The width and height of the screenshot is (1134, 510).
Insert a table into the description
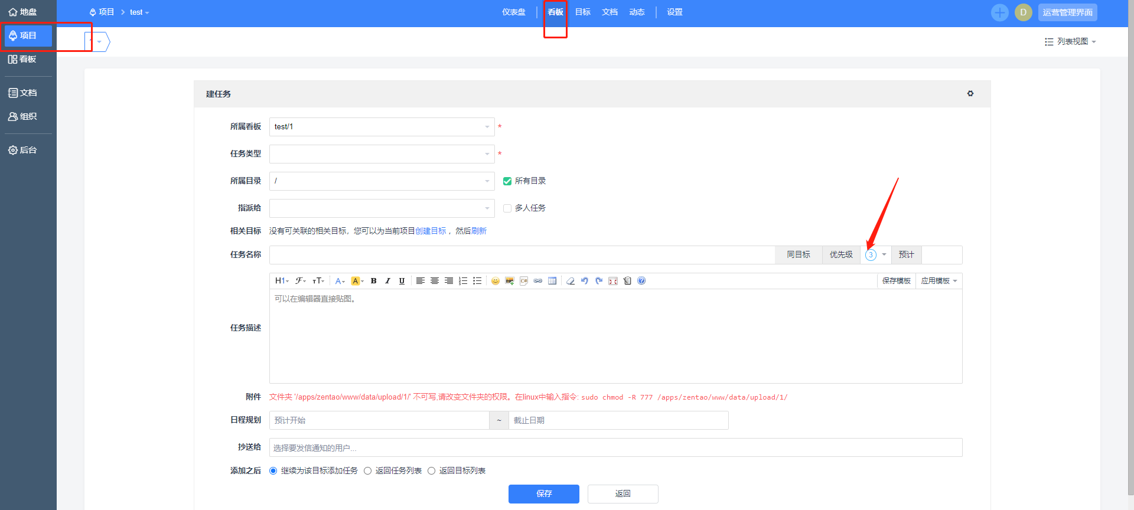pos(552,281)
